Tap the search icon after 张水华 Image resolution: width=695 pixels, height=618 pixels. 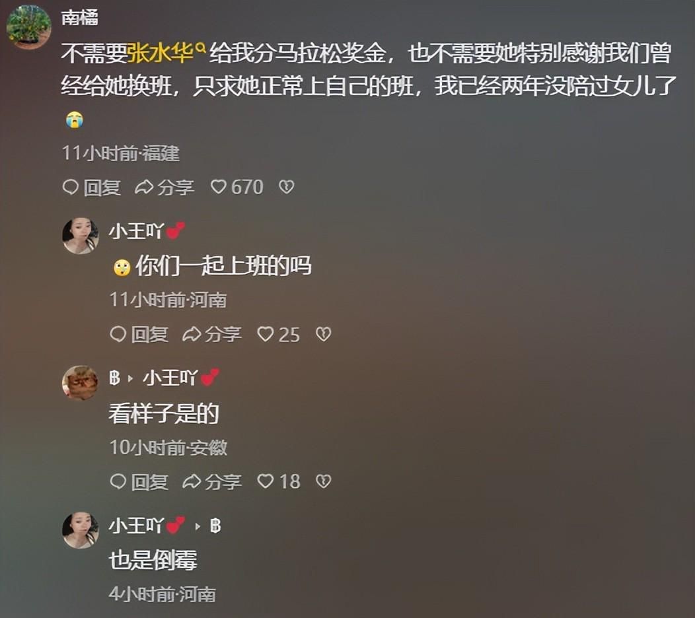(200, 46)
